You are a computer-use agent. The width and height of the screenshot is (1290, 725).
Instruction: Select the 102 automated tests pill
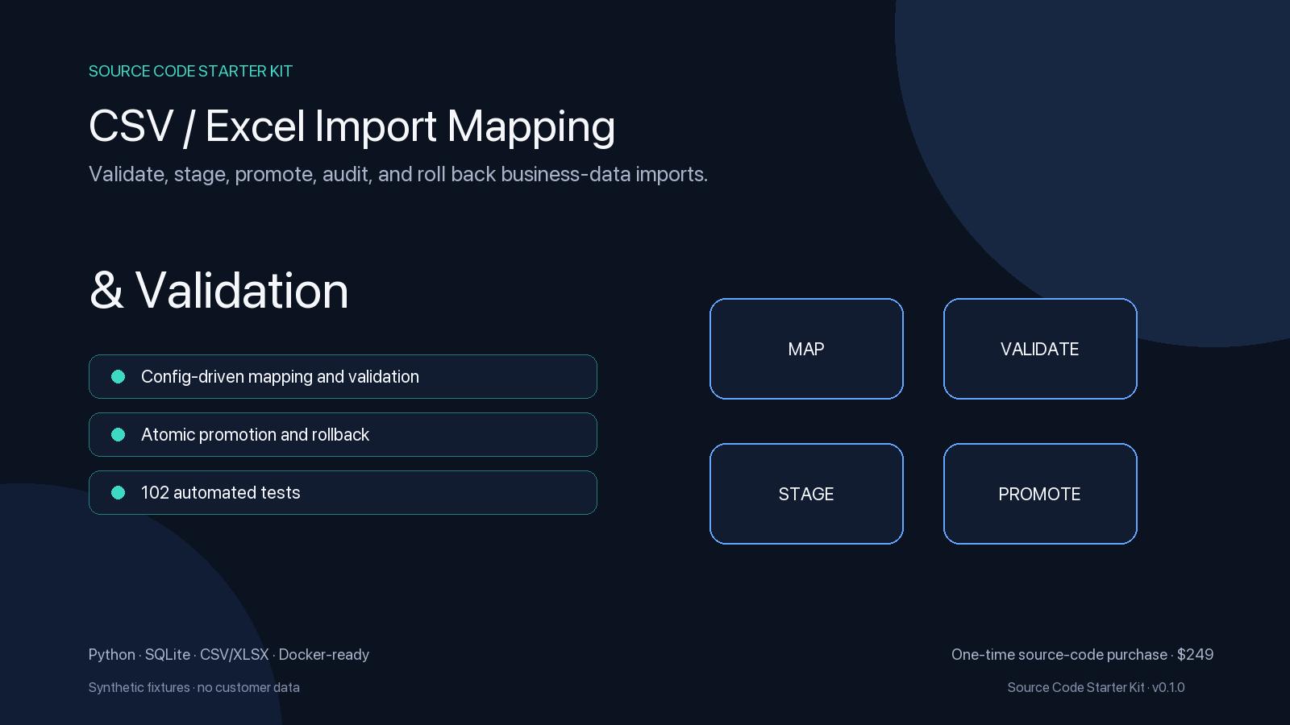tap(343, 492)
